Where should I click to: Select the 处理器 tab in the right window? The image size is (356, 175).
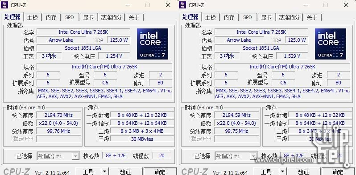(190, 17)
